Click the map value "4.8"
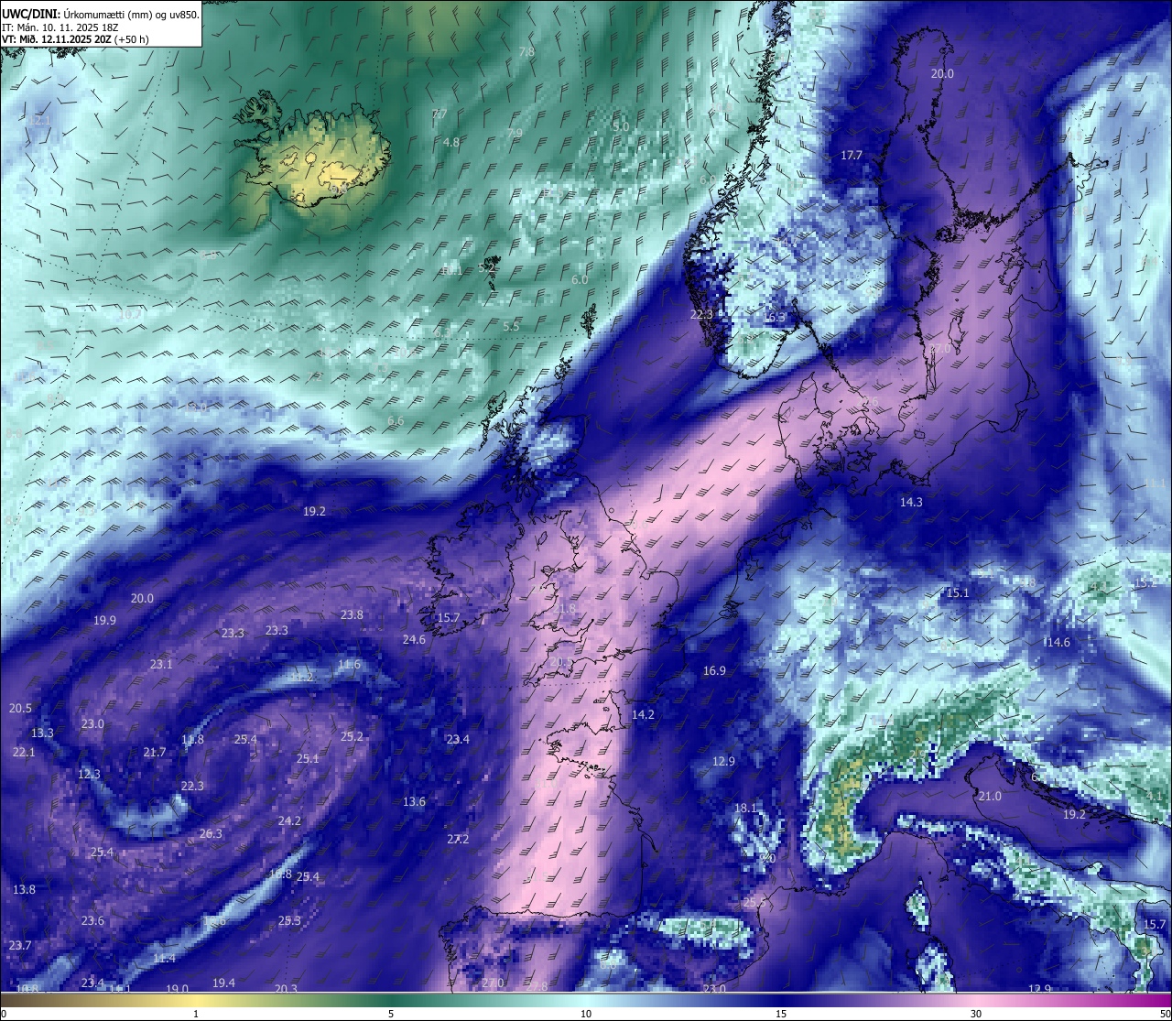The width and height of the screenshot is (1172, 1021). tap(451, 143)
